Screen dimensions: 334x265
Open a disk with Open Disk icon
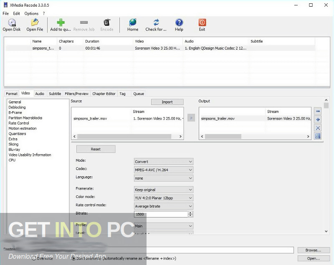(12, 22)
